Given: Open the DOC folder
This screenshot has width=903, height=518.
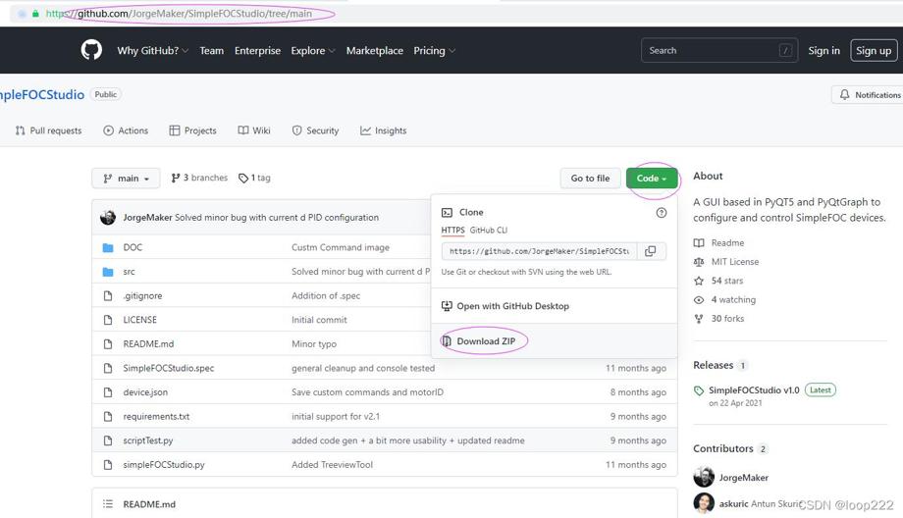Looking at the screenshot, I should (x=133, y=247).
